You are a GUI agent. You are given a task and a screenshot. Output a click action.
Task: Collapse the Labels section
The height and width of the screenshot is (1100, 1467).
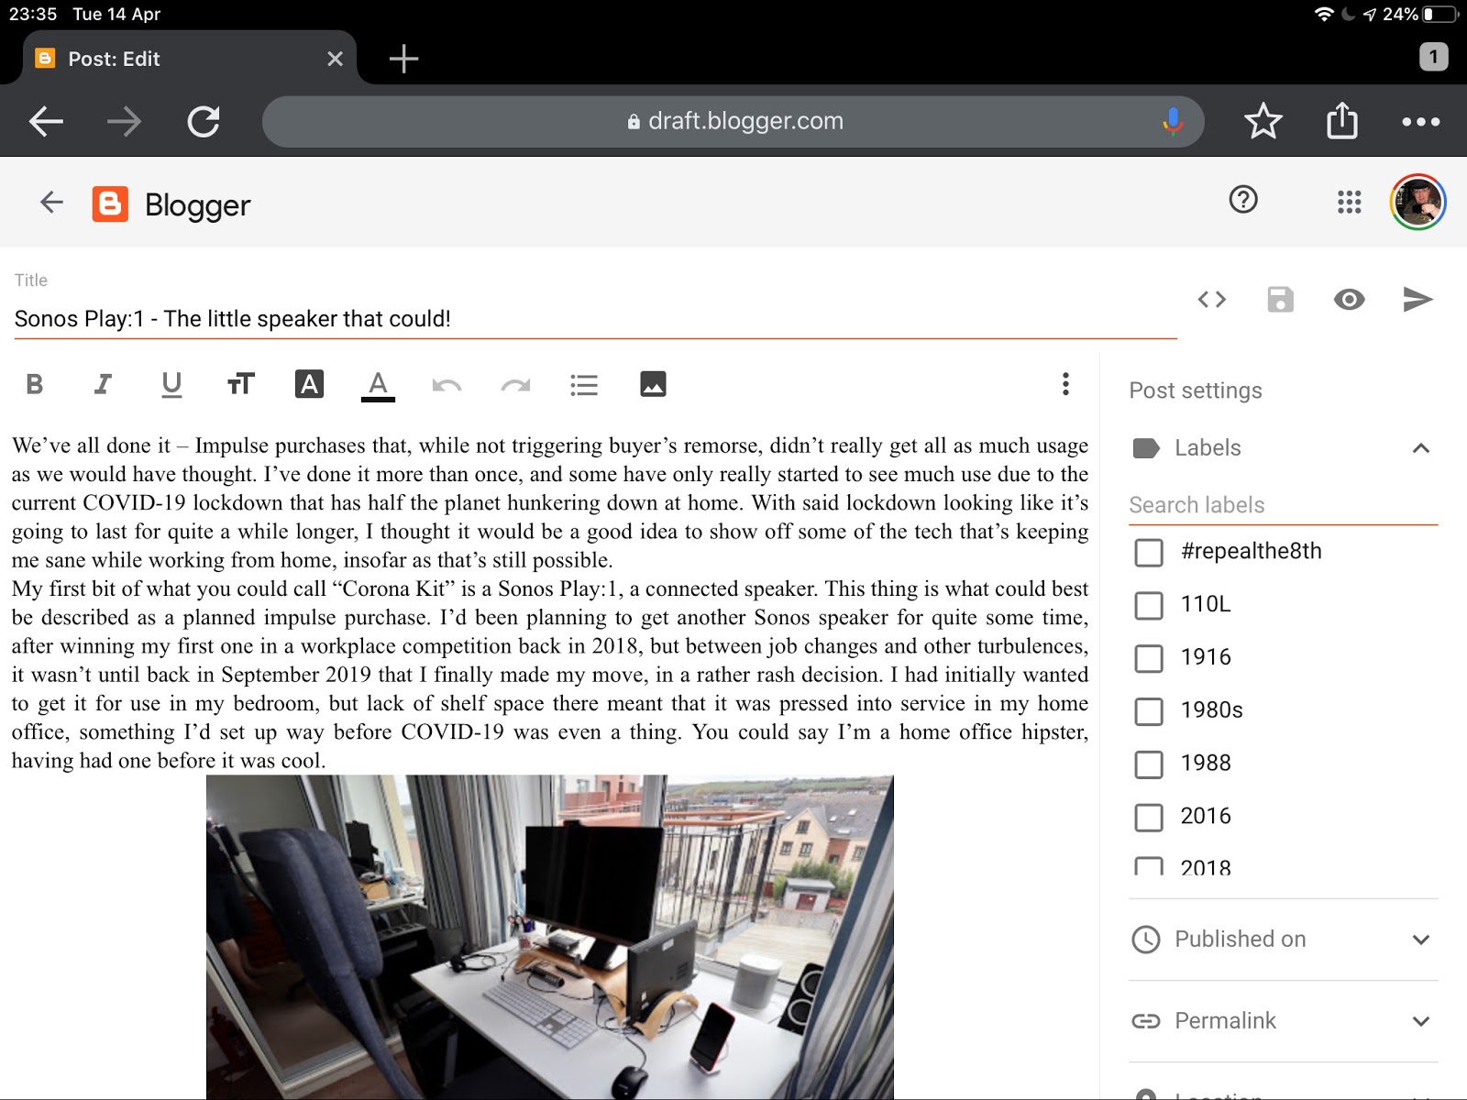(1421, 448)
